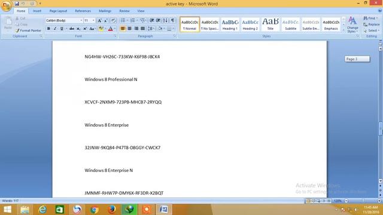Image resolution: width=383 pixels, height=215 pixels.
Task: Center the text alignment
Action: 129,29
